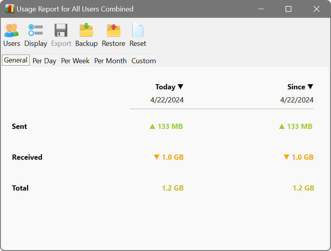331x251 pixels.
Task: Expand the Today period dropdown
Action: [169, 87]
